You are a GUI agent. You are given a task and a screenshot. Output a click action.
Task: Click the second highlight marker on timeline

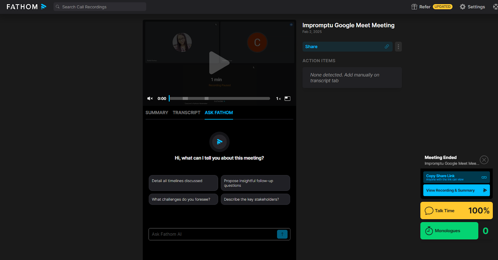click(x=206, y=98)
